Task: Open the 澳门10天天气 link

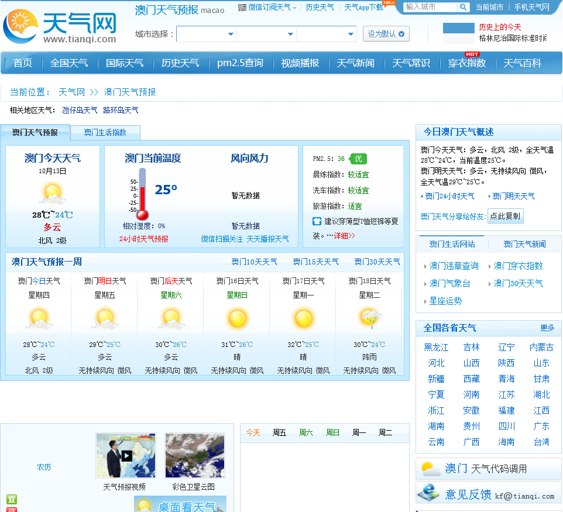Action: (254, 262)
